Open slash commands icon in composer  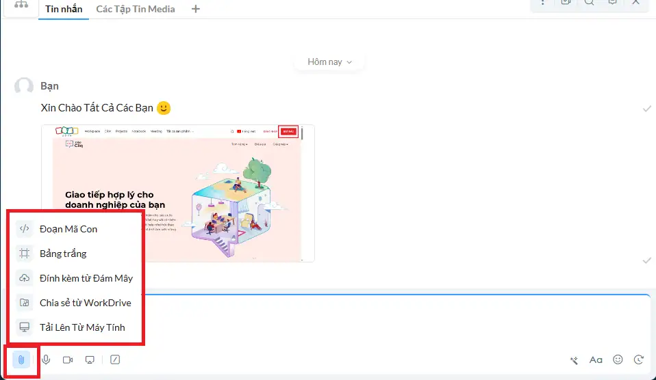click(x=115, y=359)
